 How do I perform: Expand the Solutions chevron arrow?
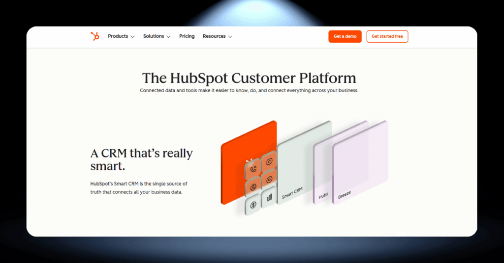coord(168,36)
